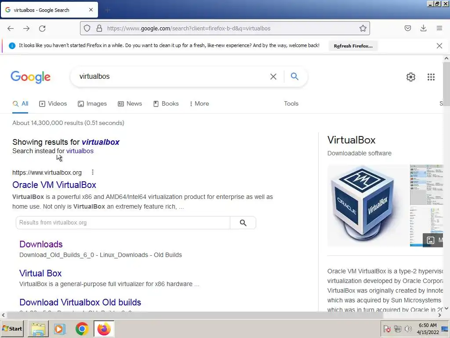
Task: Clear the search box with the X
Action: (x=273, y=77)
